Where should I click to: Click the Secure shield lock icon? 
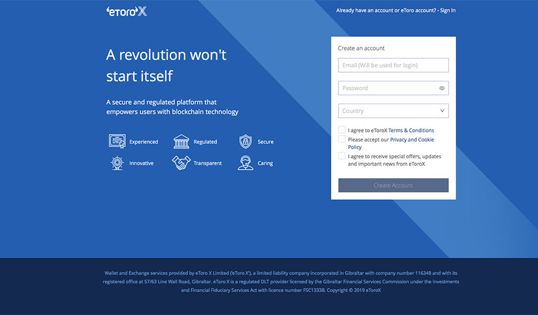click(x=245, y=142)
